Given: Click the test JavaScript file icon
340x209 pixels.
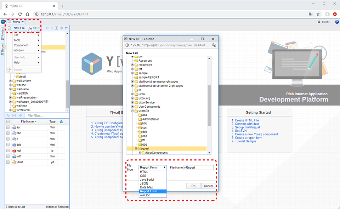Looking at the screenshot, I should coord(14,151).
